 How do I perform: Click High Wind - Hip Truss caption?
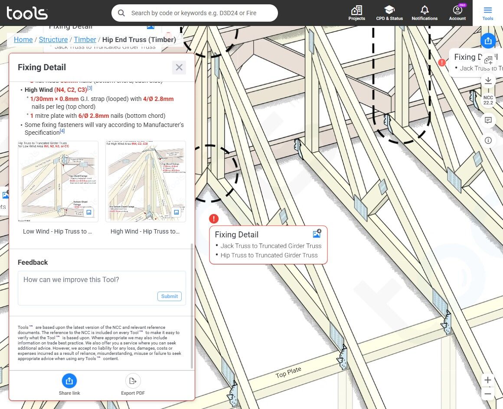[145, 231]
